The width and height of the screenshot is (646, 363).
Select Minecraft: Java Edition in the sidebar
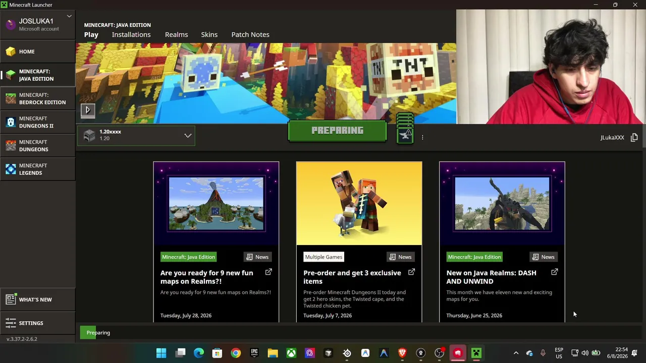click(x=38, y=75)
